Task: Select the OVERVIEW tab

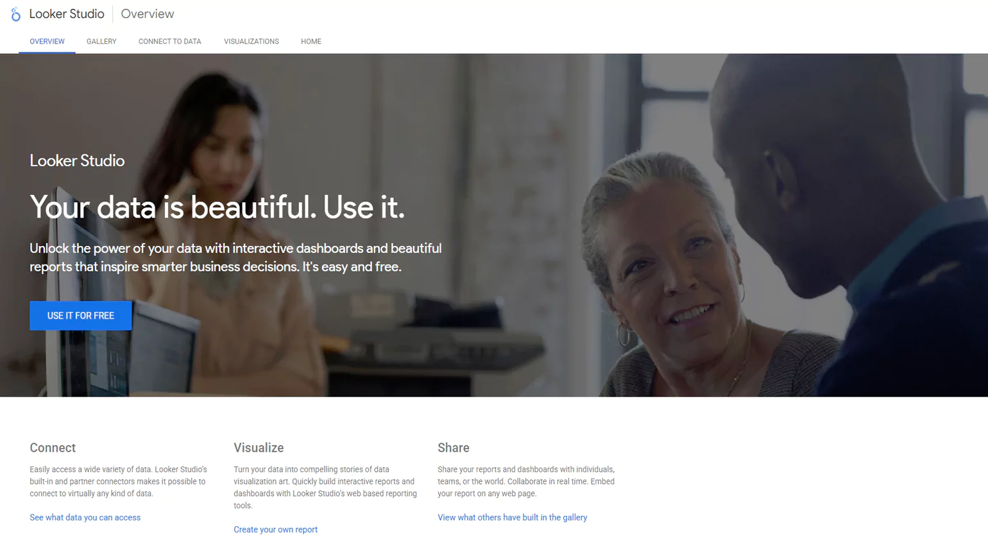Action: [47, 42]
